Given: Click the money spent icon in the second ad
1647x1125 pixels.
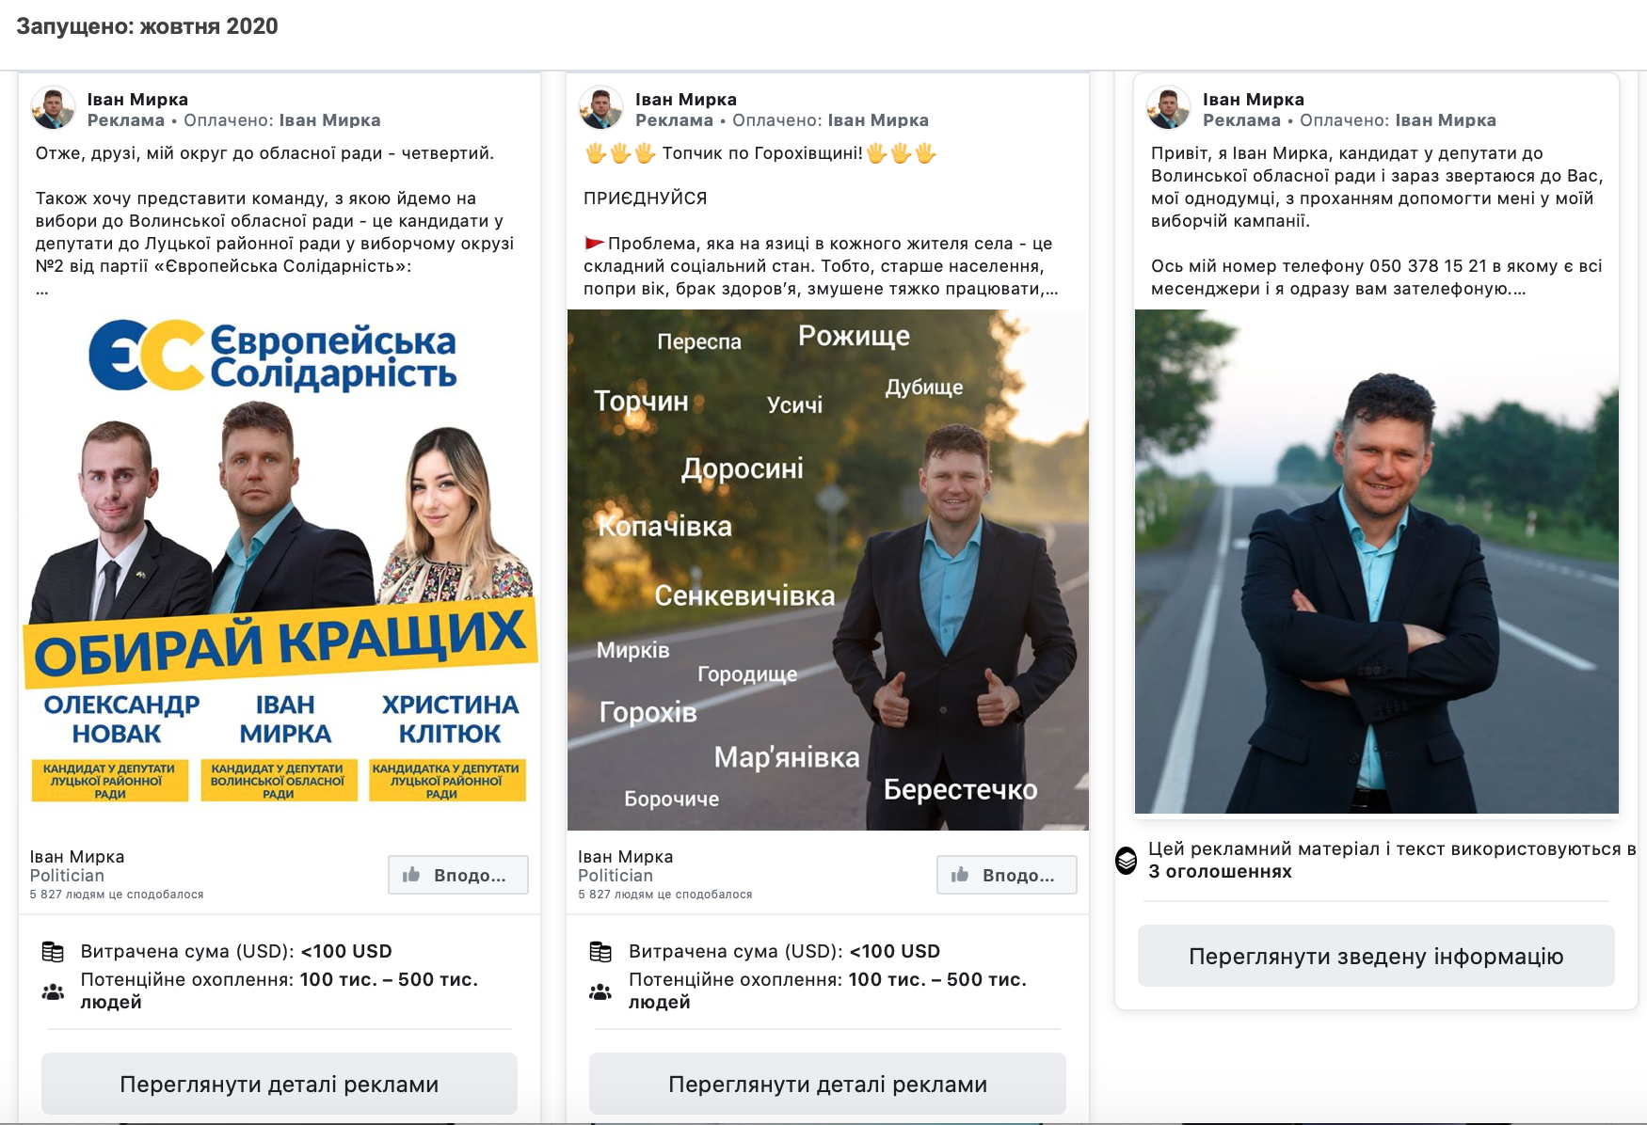Looking at the screenshot, I should [600, 952].
